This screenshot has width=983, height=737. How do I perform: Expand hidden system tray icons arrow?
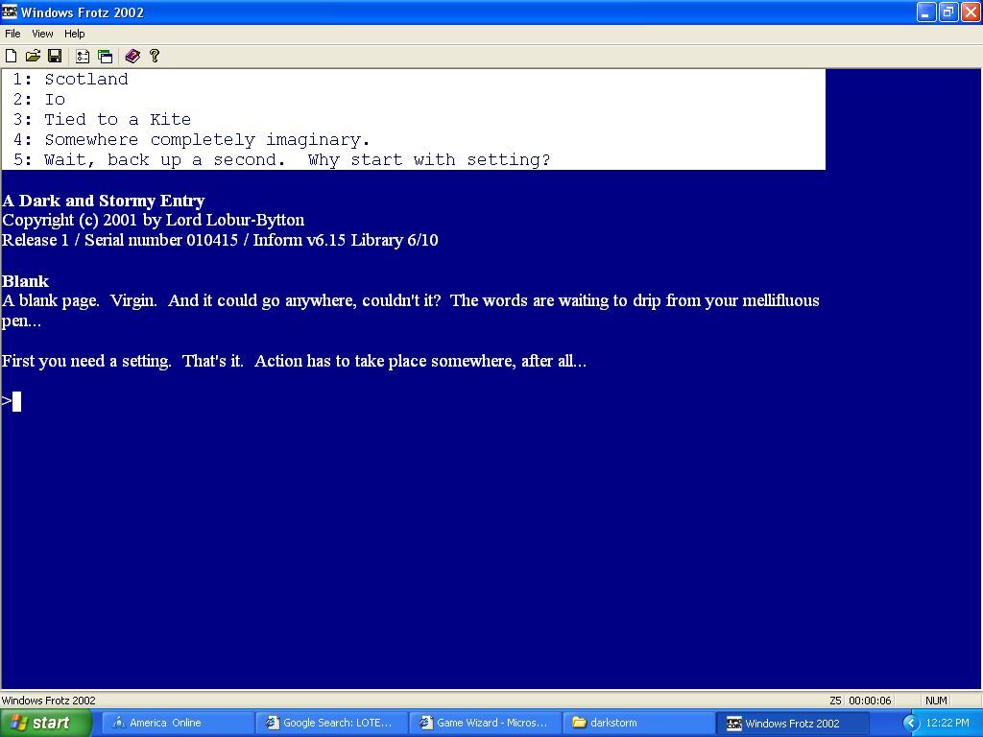pyautogui.click(x=911, y=724)
